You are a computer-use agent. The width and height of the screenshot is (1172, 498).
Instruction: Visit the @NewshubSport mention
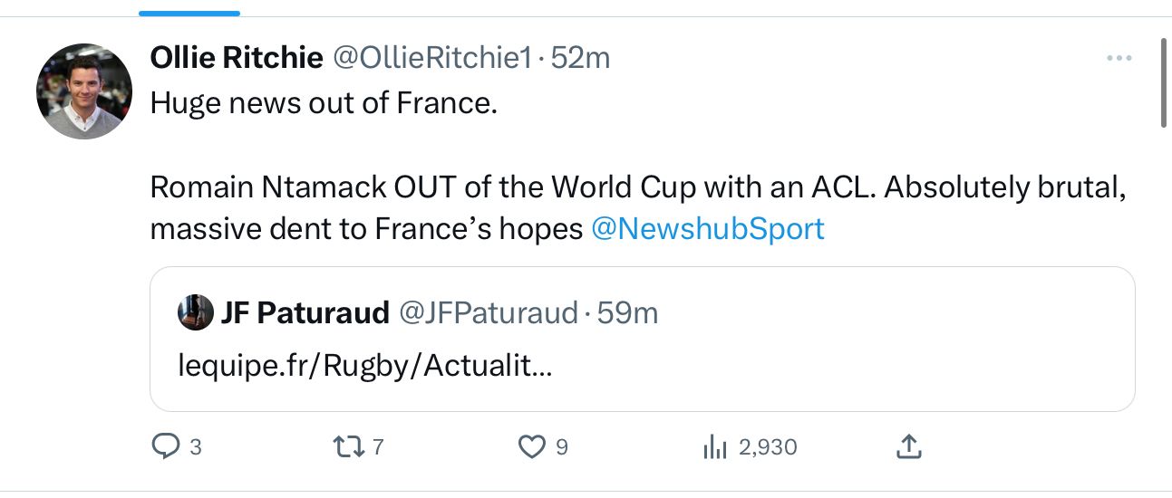(x=707, y=229)
